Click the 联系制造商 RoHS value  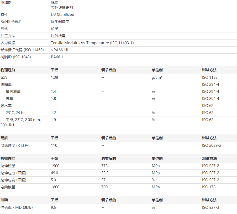click(x=60, y=22)
